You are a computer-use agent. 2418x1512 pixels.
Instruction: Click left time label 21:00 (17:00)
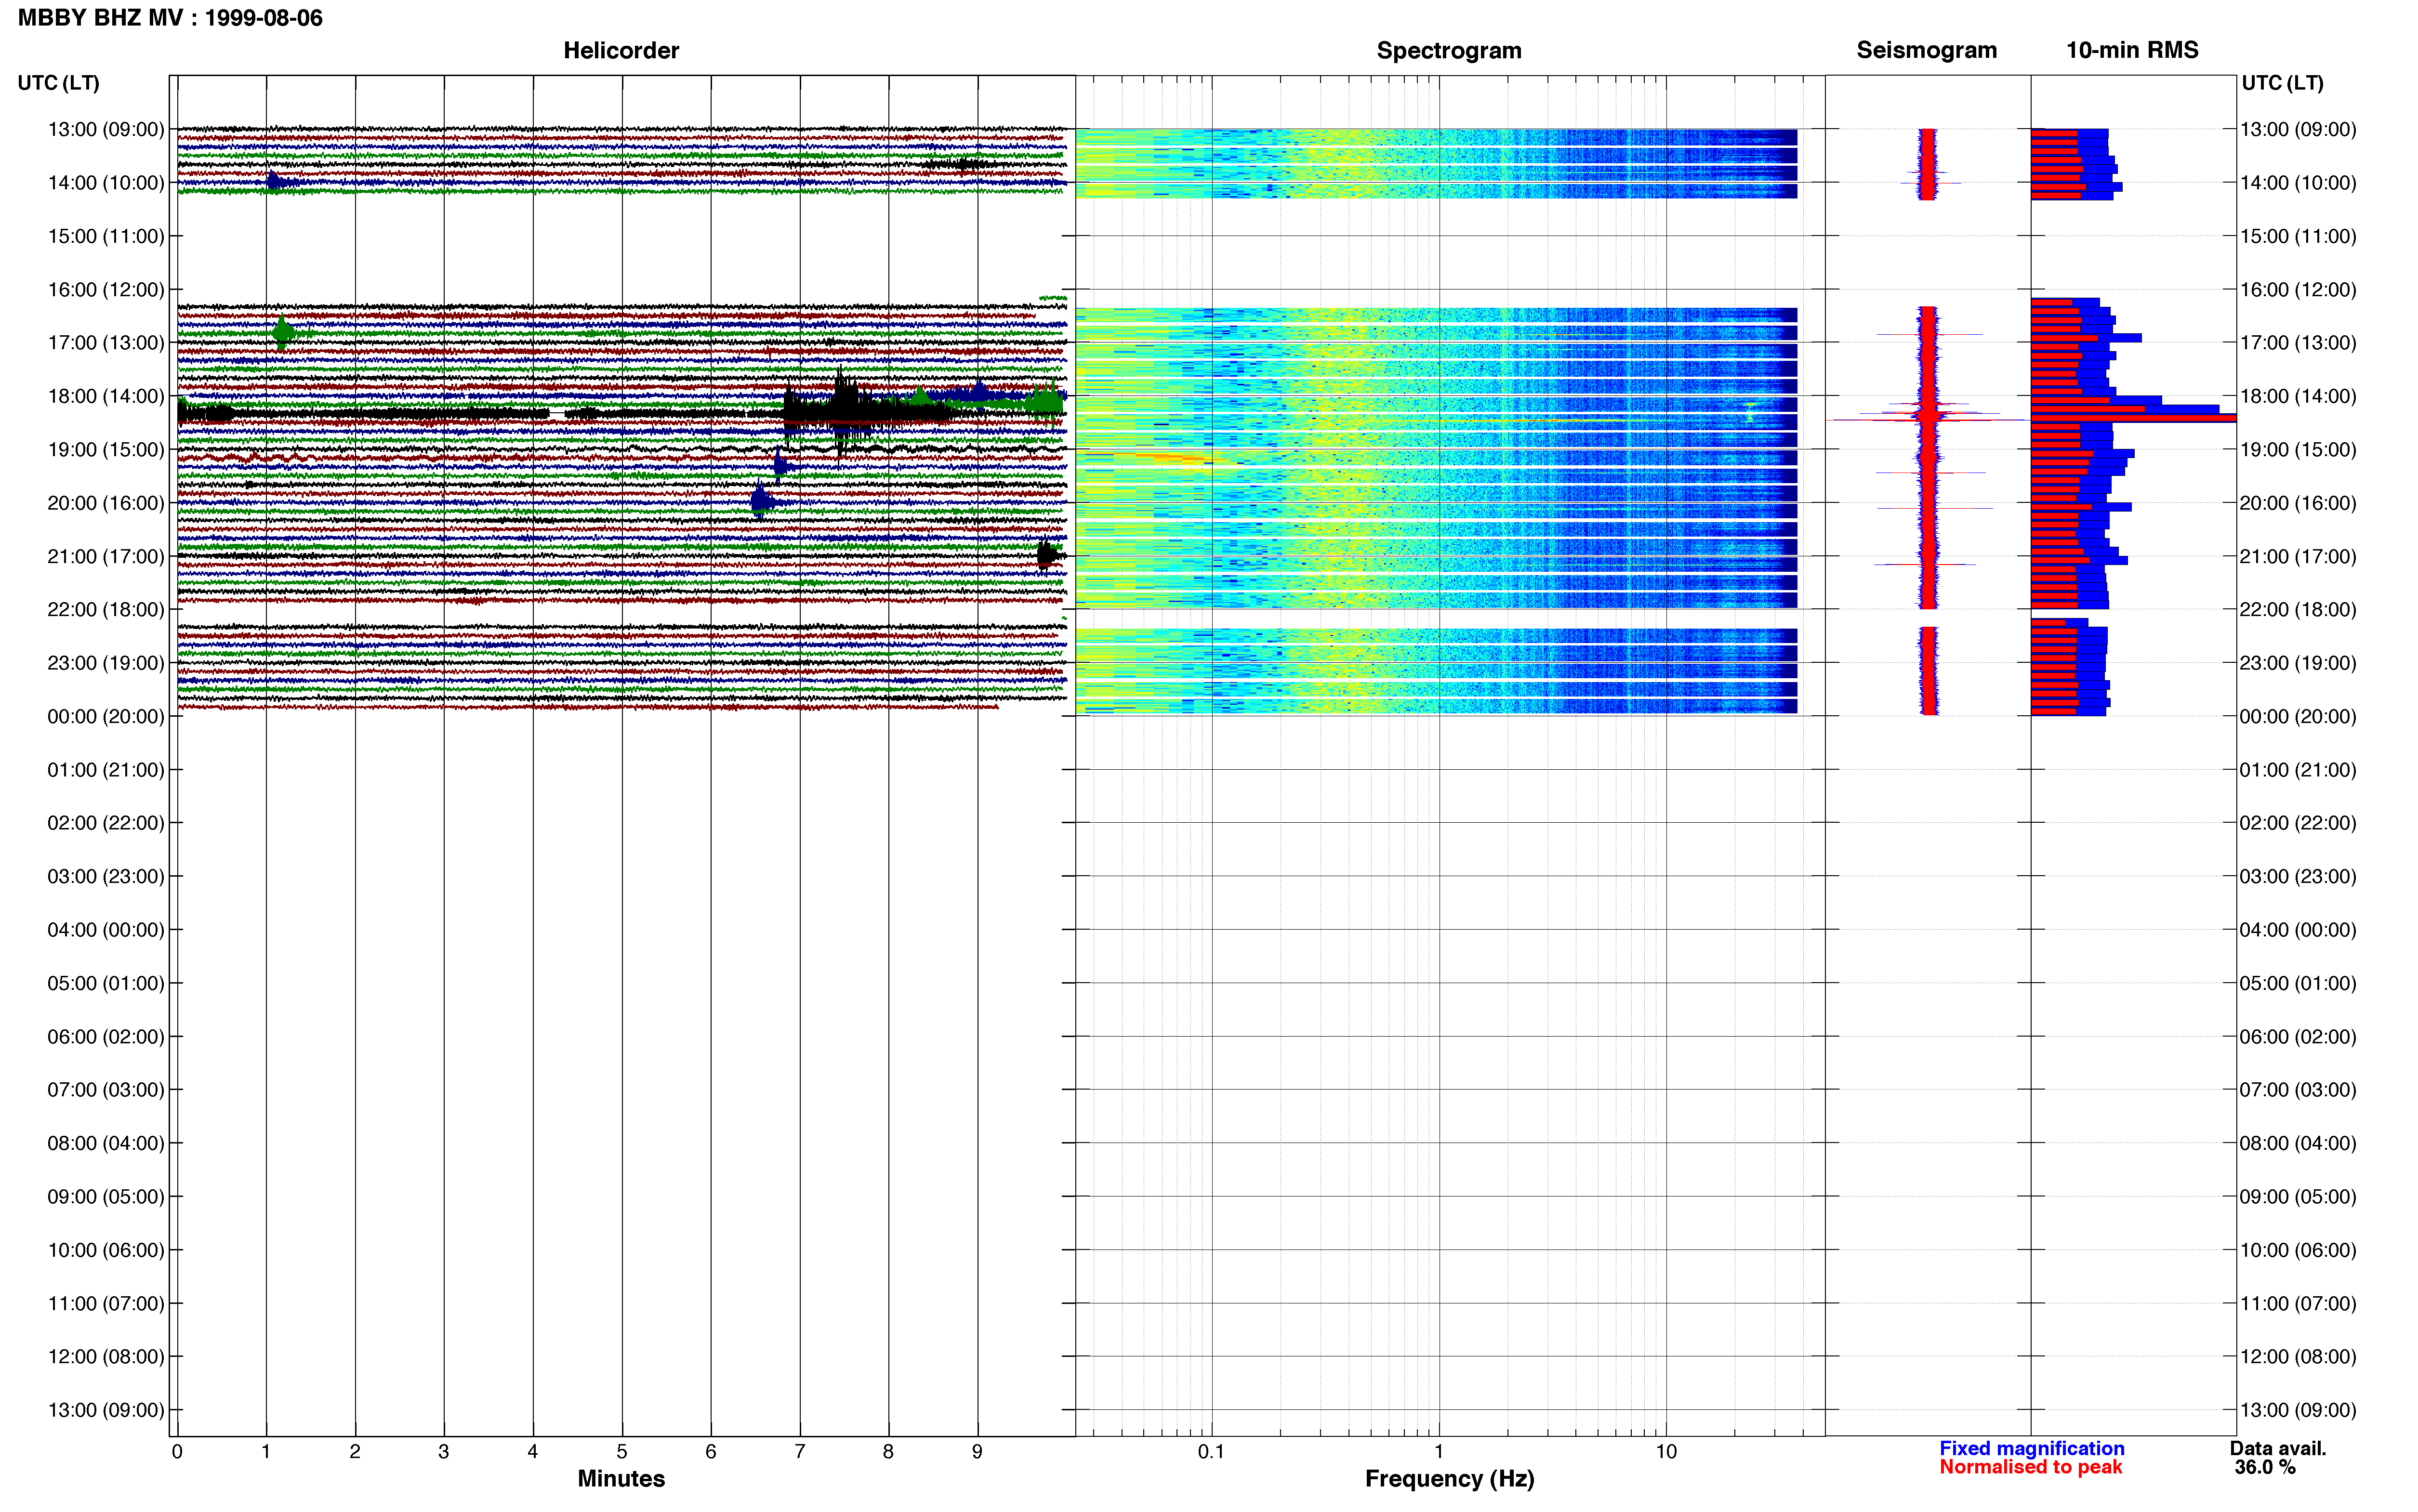tap(106, 556)
